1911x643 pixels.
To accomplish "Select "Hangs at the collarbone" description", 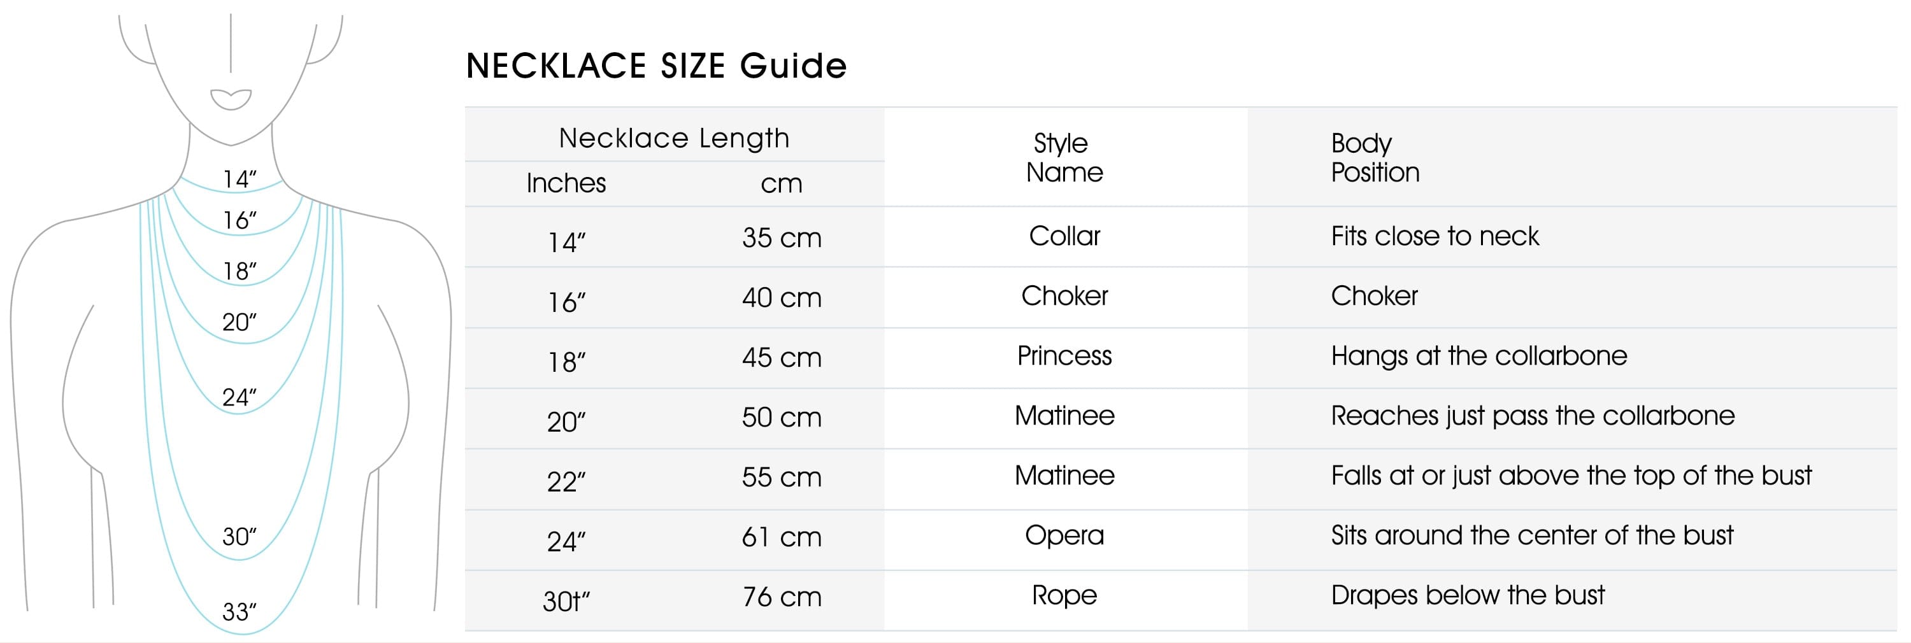I will tap(1478, 356).
